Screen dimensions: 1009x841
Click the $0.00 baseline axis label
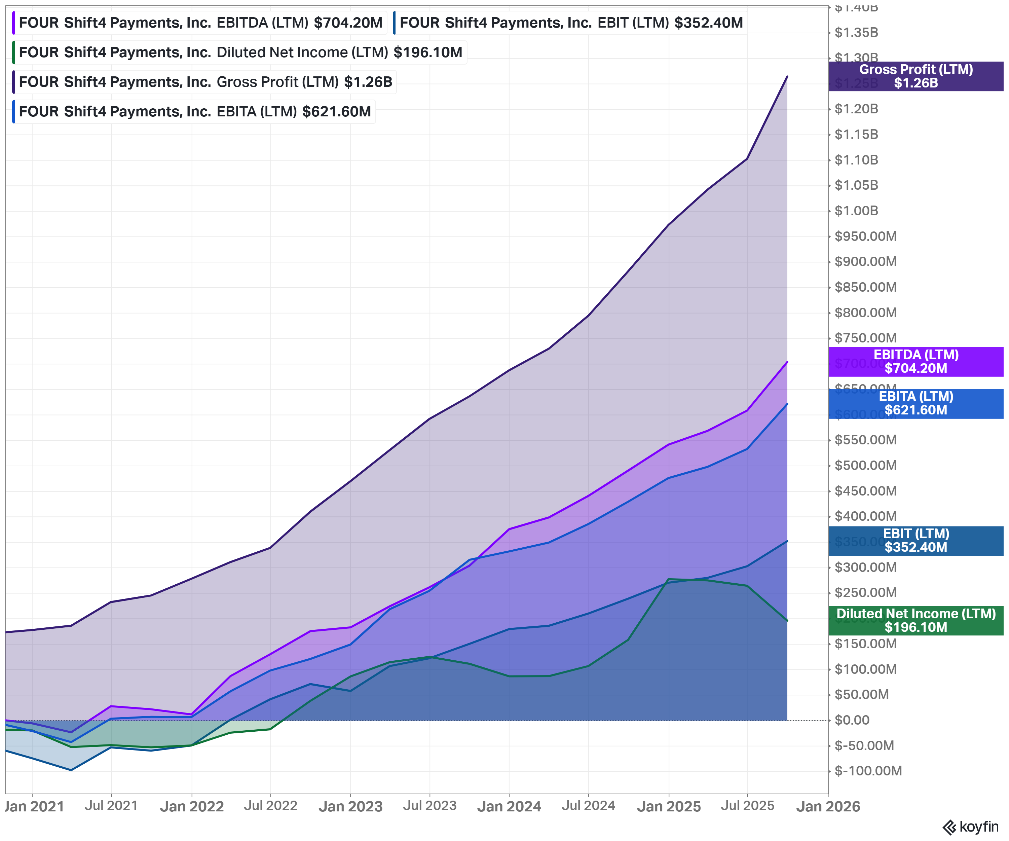tap(852, 720)
